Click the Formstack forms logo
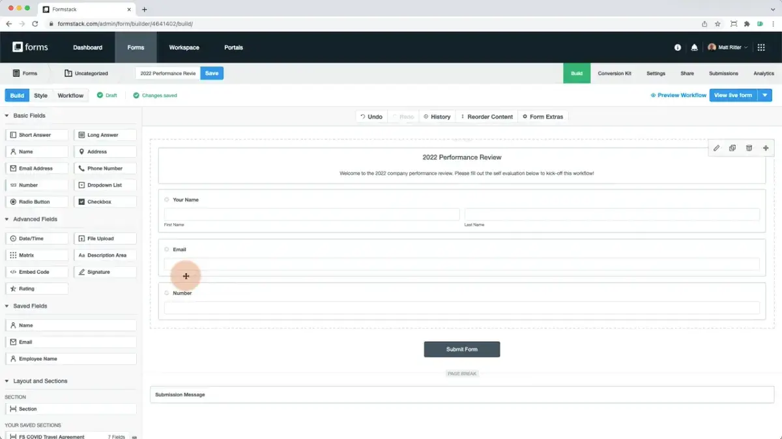 pyautogui.click(x=31, y=47)
